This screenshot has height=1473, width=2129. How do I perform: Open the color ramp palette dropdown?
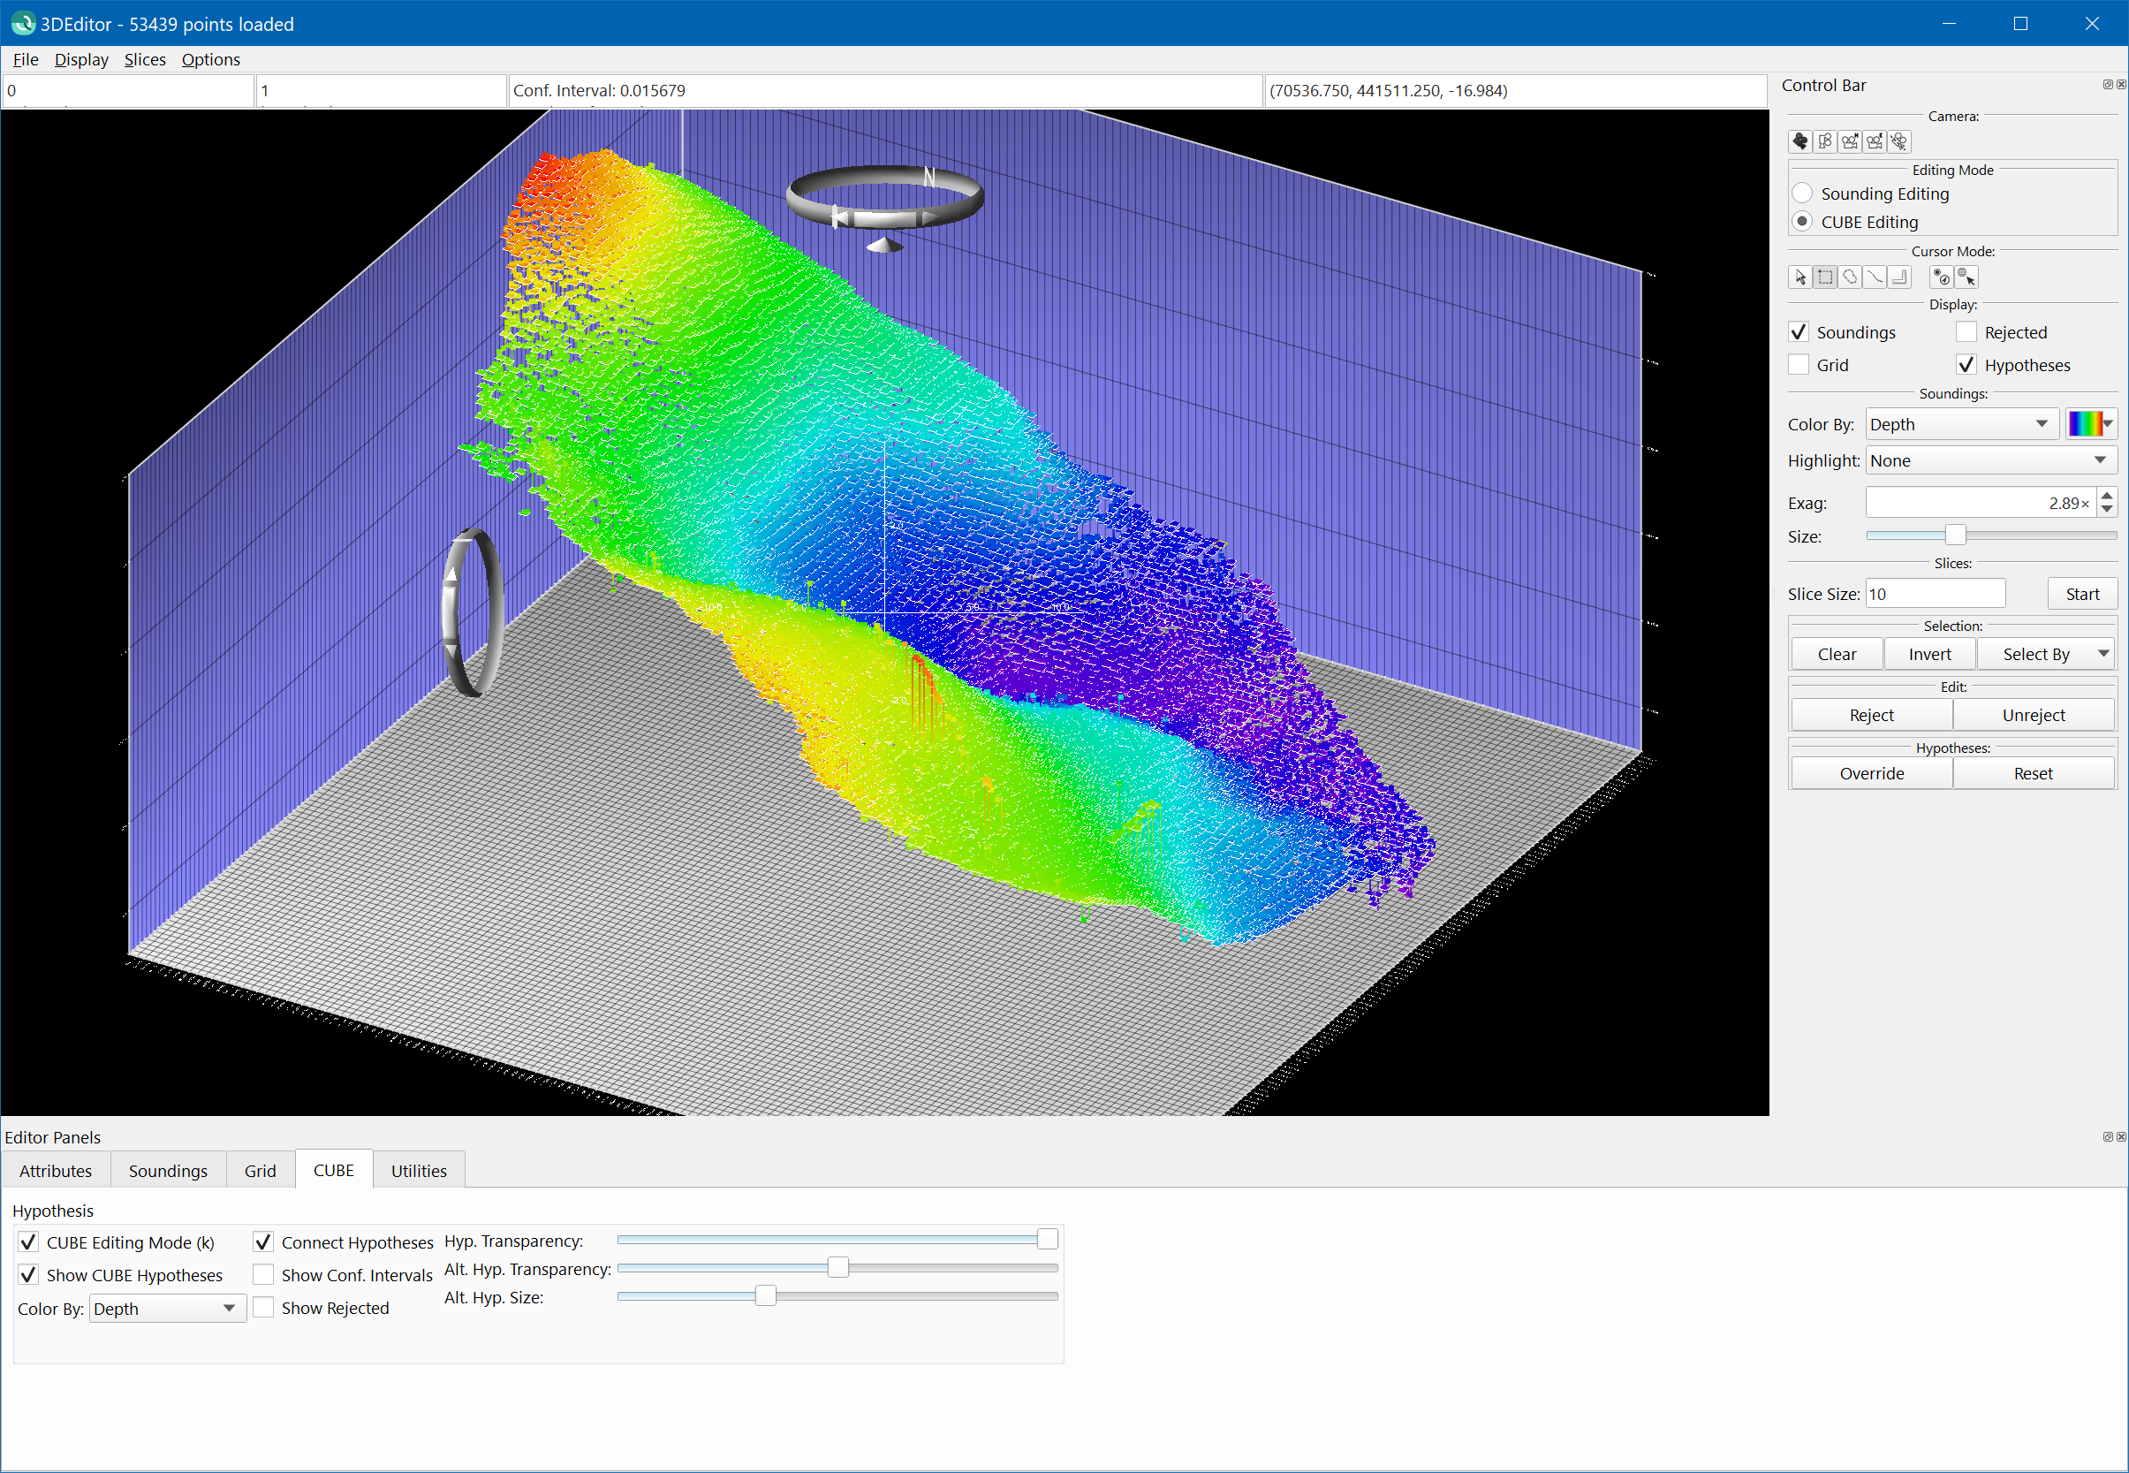point(2089,424)
